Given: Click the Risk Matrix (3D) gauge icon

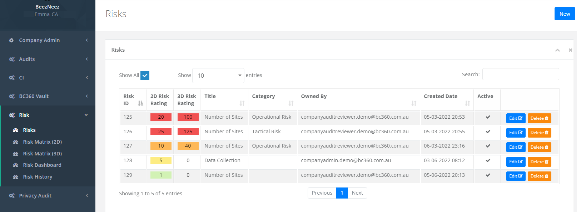Looking at the screenshot, I should pyautogui.click(x=16, y=154).
